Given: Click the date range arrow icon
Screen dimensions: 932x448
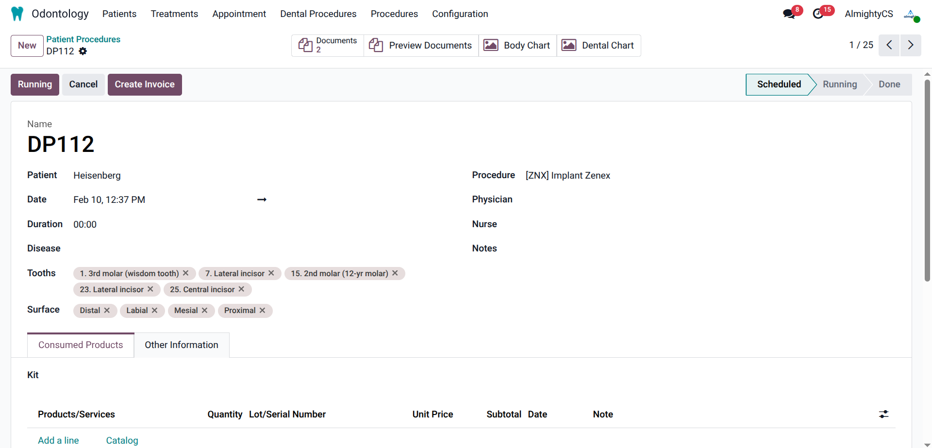Looking at the screenshot, I should (262, 199).
